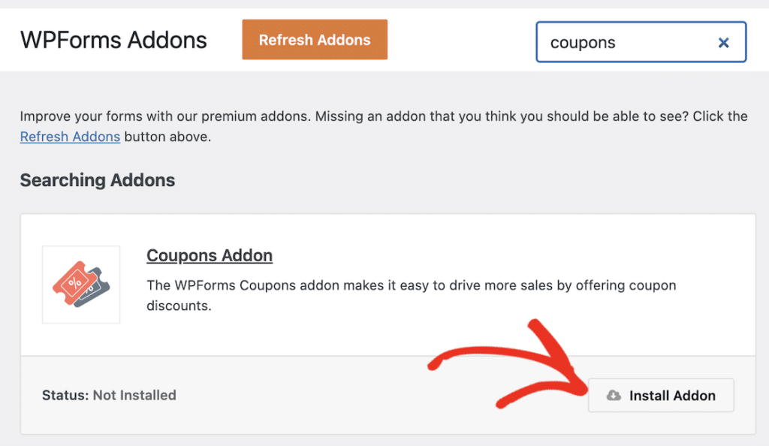
Task: Open the Coupons Addon details link
Action: 209,255
